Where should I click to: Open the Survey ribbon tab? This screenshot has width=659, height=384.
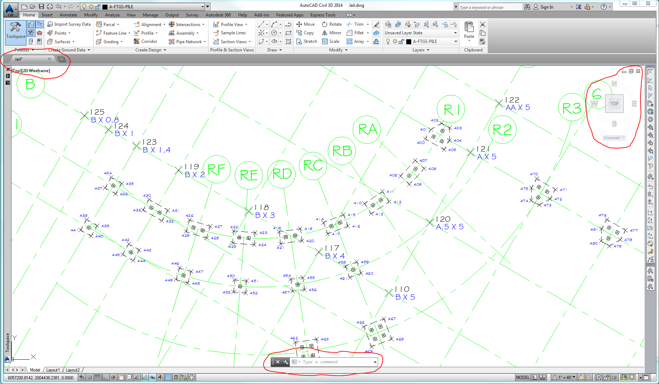click(x=192, y=15)
